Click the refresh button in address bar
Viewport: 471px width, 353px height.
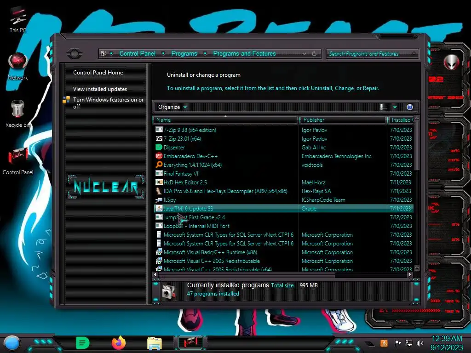(314, 54)
